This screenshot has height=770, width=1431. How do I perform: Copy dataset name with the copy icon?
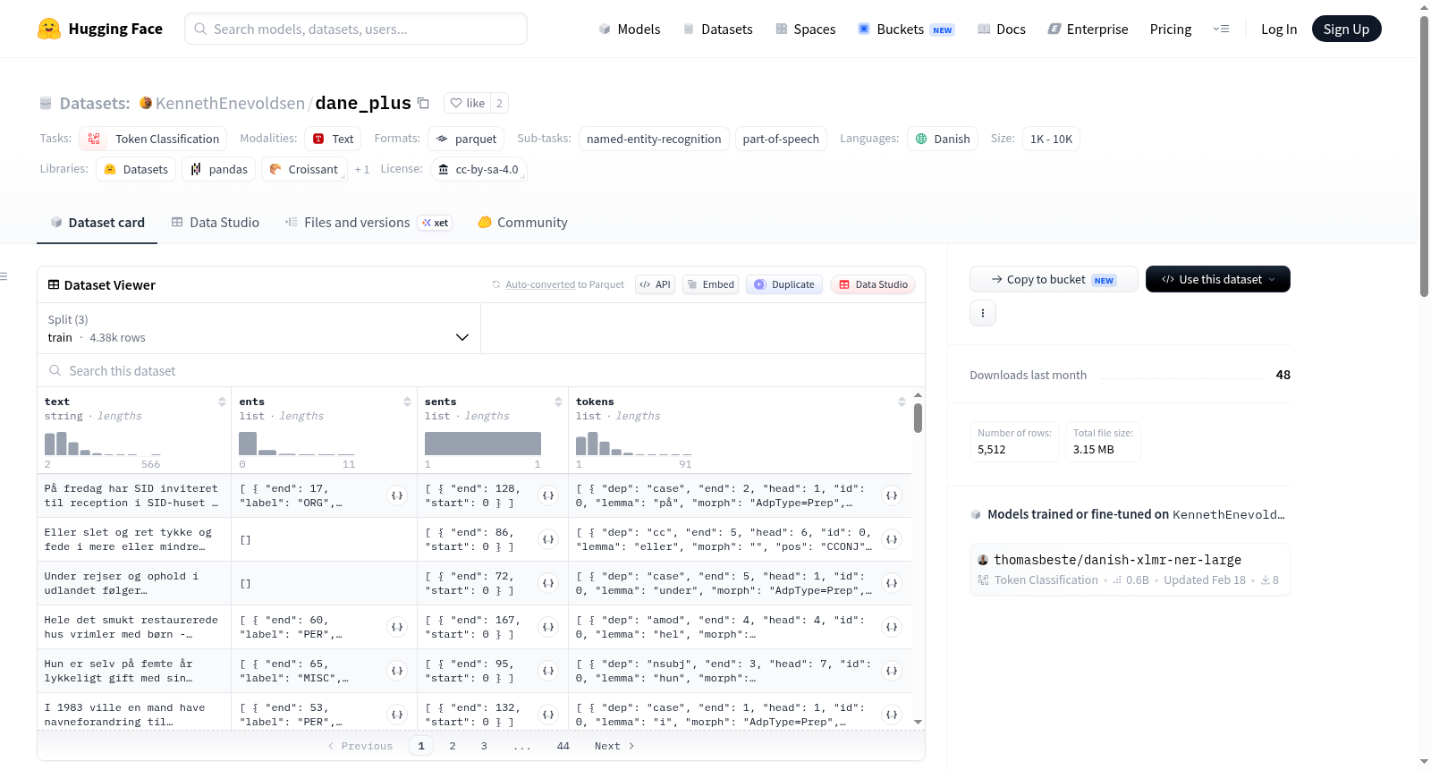tap(424, 103)
